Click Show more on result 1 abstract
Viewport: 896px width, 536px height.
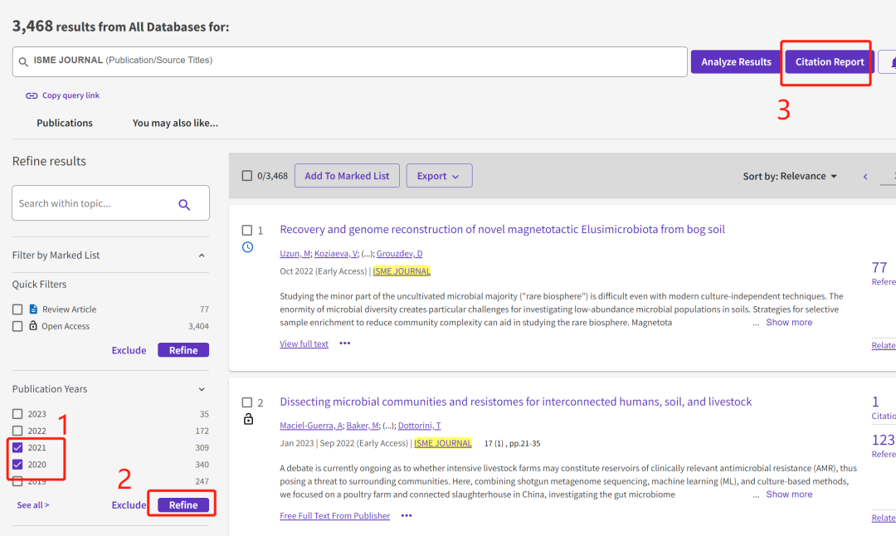(789, 322)
